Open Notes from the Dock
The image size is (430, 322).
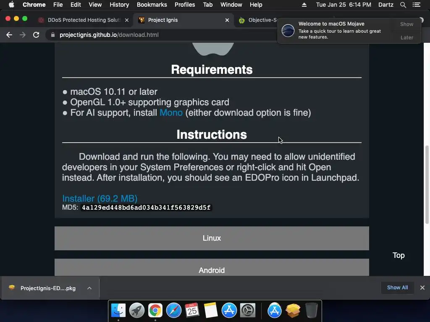coord(211,310)
